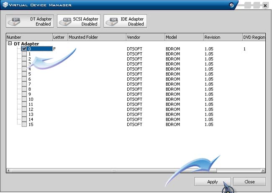Click the drive letter F of device 0
This screenshot has height=193, width=272.
point(54,49)
